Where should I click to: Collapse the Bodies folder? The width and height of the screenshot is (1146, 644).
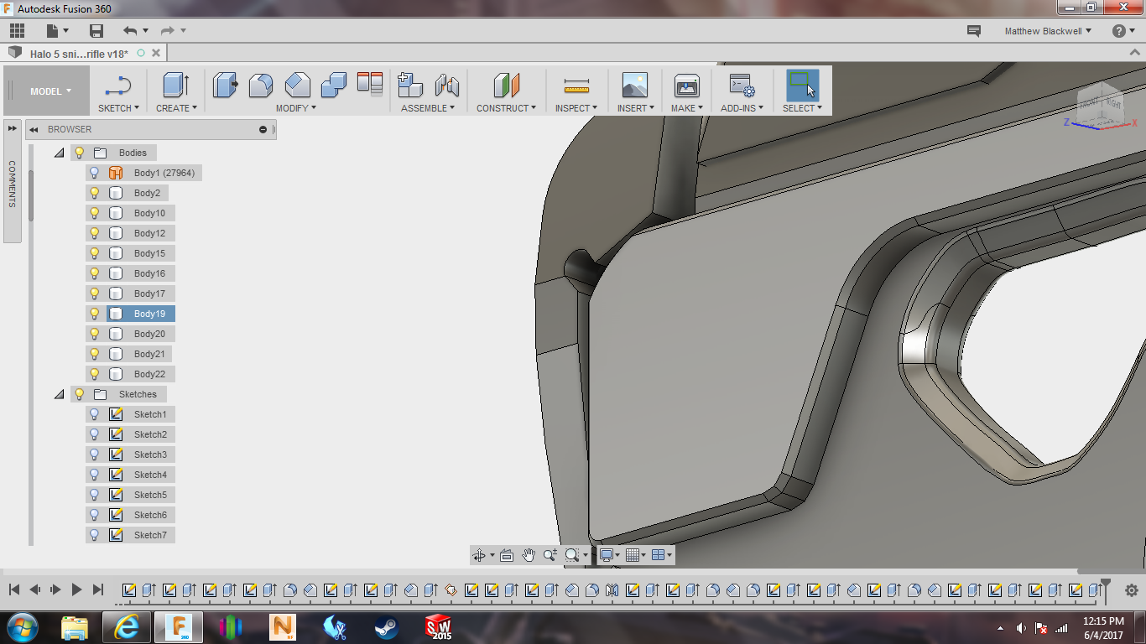tap(60, 153)
